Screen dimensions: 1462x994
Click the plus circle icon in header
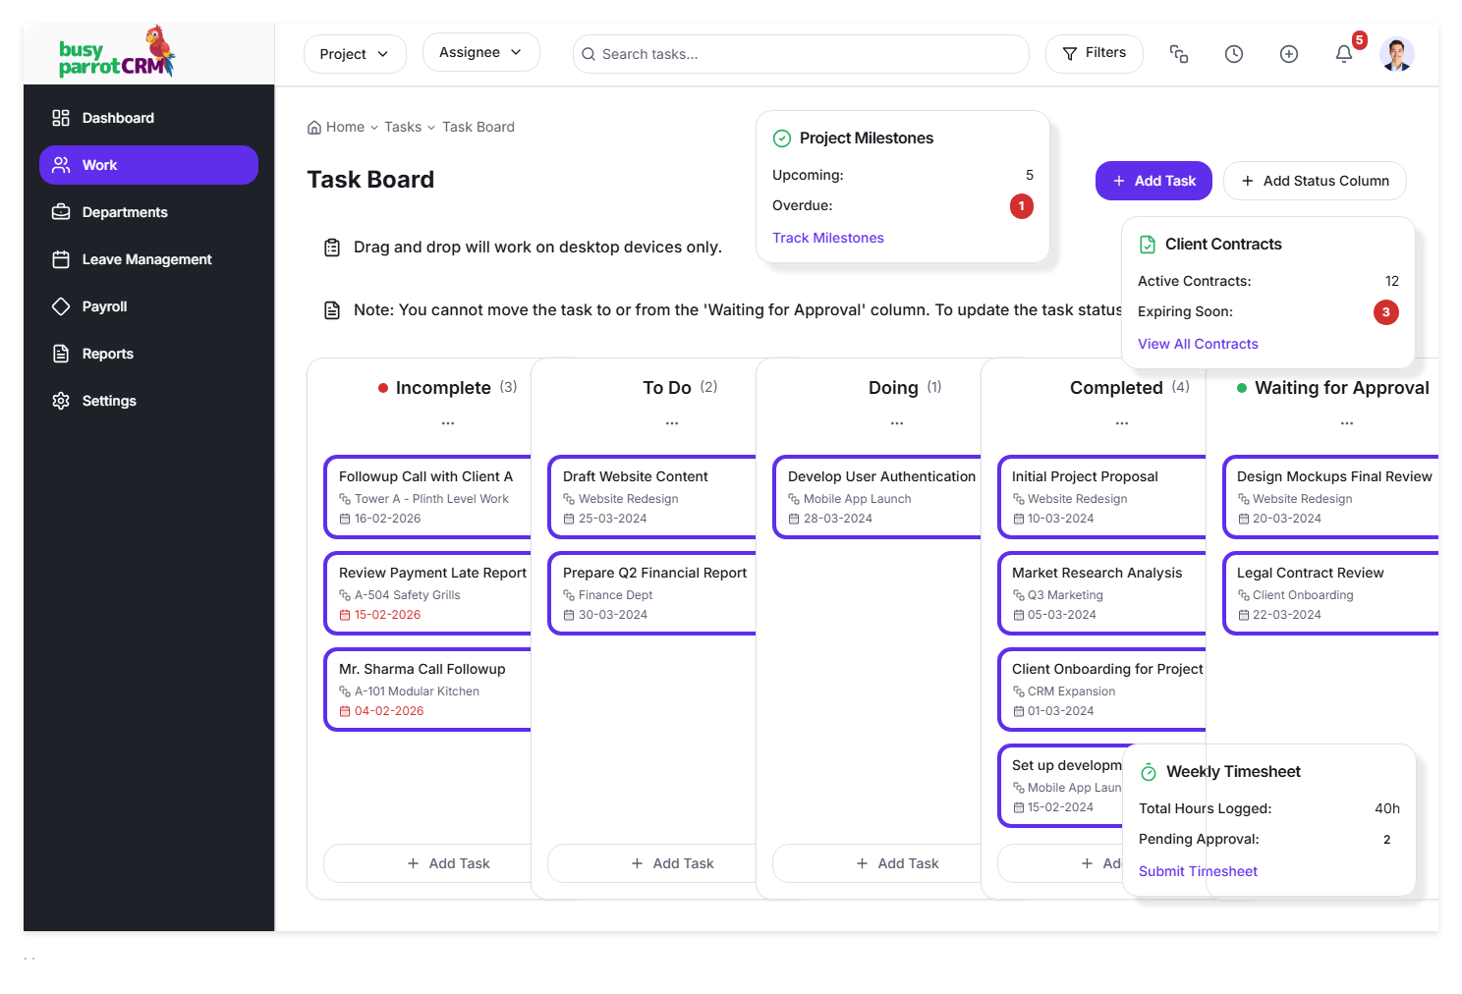coord(1289,54)
